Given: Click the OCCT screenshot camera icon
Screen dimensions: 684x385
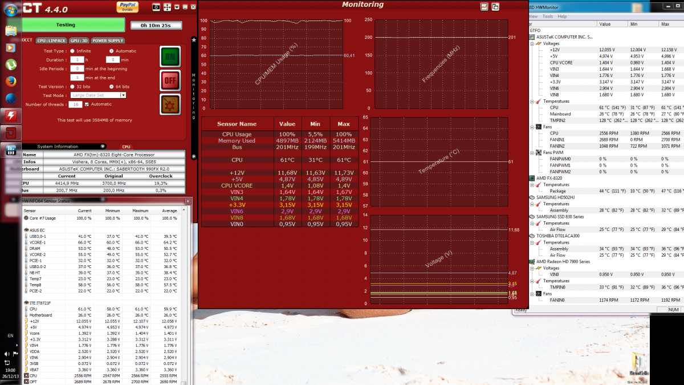Looking at the screenshot, I should coord(156,7).
